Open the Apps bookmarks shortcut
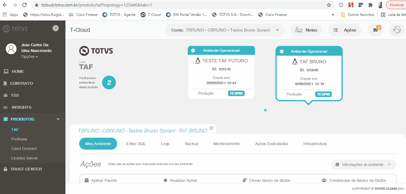The width and height of the screenshot is (406, 194). pyautogui.click(x=10, y=14)
